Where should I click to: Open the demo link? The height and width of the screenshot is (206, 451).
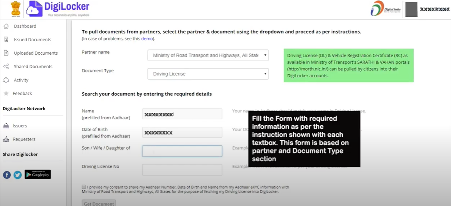[147, 39]
